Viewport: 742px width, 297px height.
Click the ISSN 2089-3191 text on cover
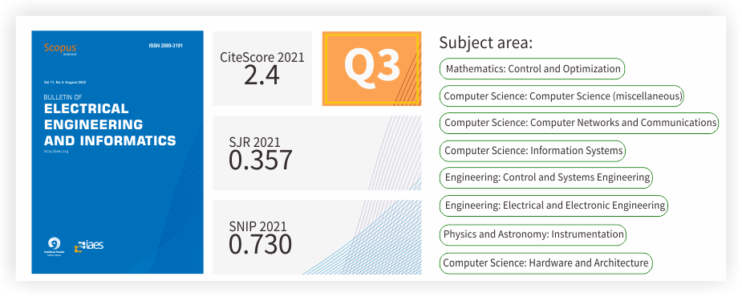[x=165, y=46]
